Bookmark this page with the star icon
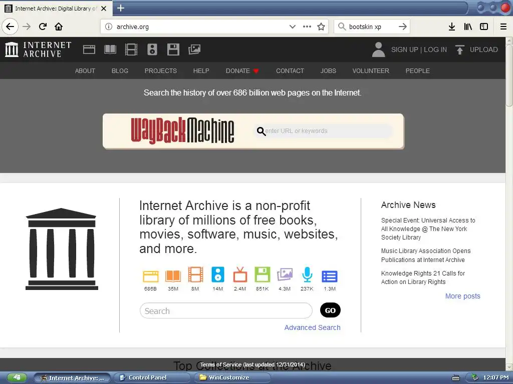 click(x=321, y=26)
